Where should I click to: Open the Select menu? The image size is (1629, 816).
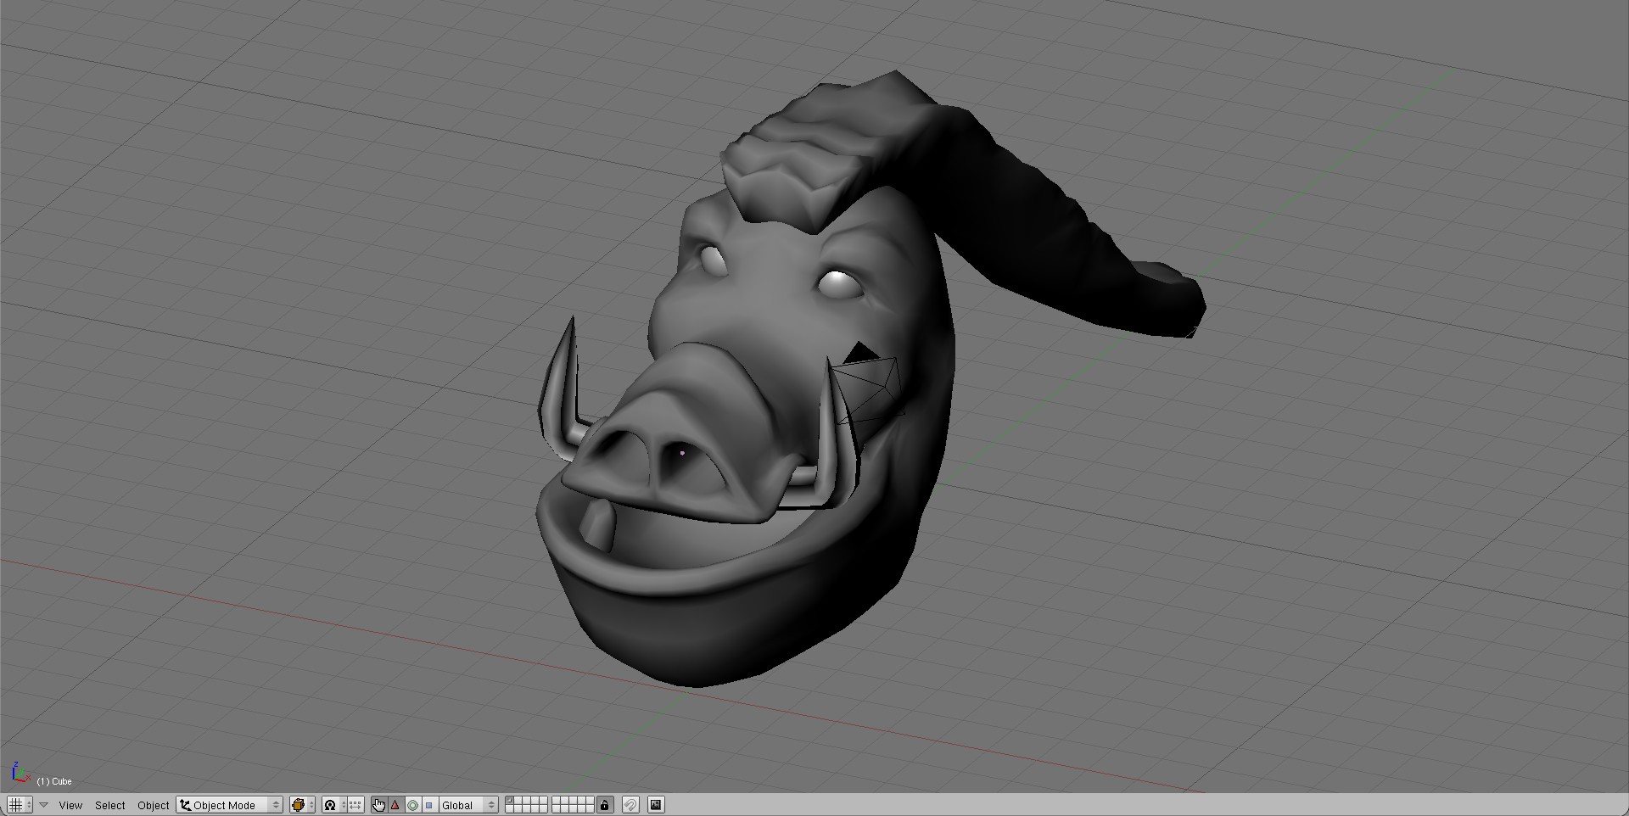coord(109,805)
